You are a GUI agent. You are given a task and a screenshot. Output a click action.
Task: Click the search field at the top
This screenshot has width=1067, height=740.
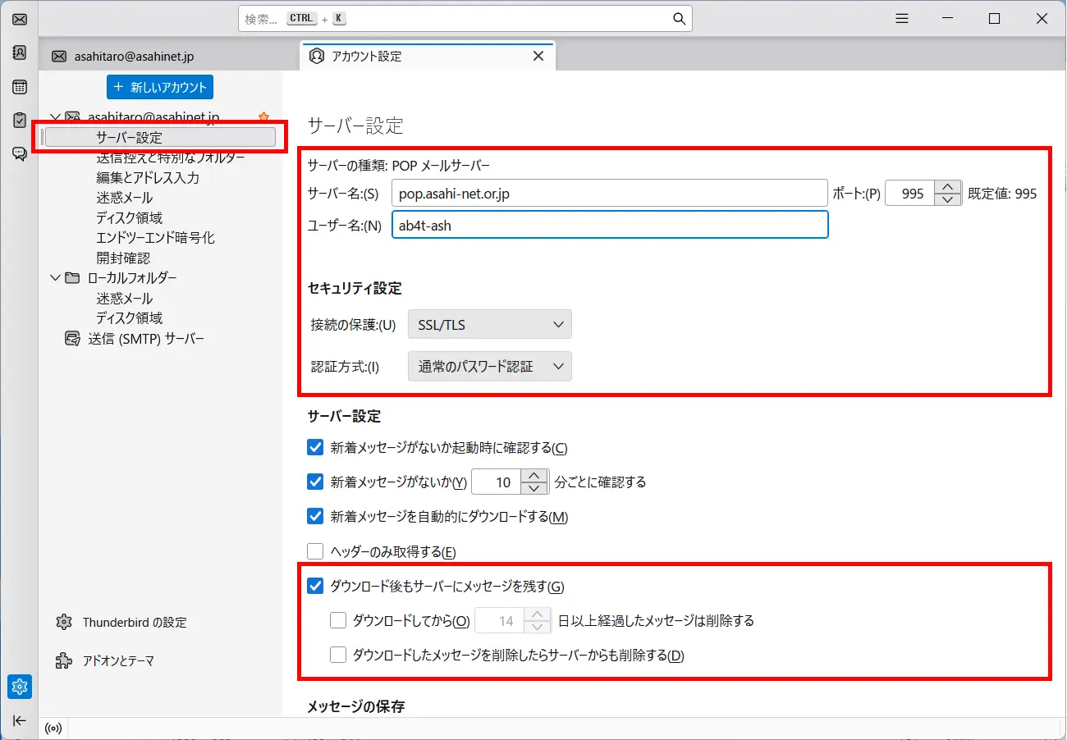point(464,18)
